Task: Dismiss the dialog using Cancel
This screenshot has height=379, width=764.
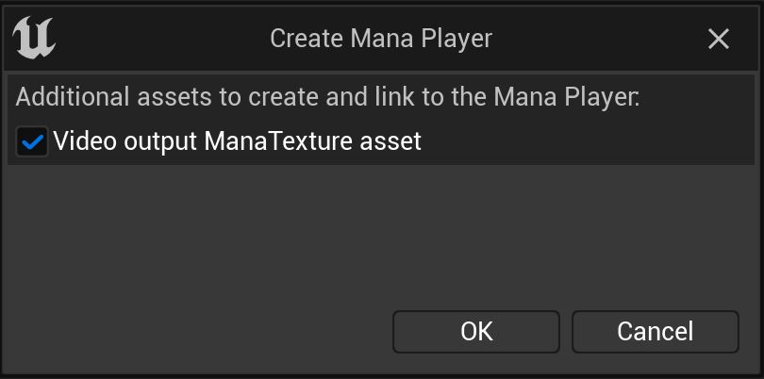Action: click(x=655, y=332)
